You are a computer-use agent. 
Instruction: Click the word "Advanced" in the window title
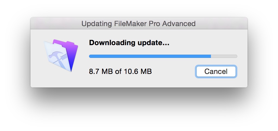(179, 23)
